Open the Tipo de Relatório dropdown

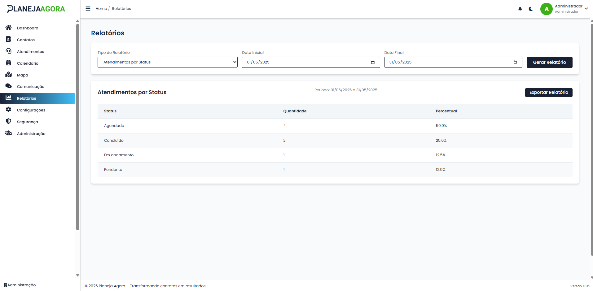[167, 62]
